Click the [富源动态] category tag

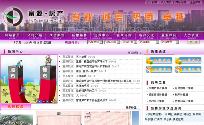tap(68, 100)
